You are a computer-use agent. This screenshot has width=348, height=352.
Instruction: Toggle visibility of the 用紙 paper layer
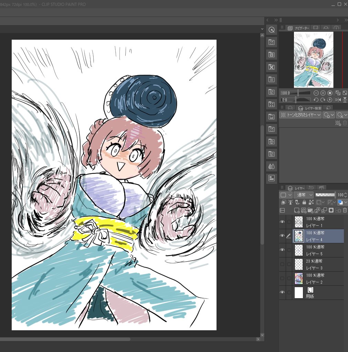282,292
